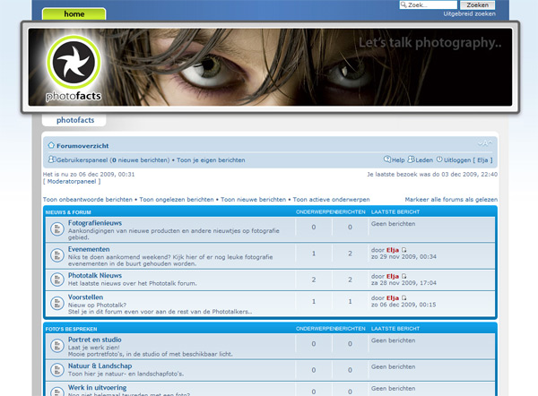This screenshot has height=396, width=538.
Task: Open the Phototalk Nieuws forum
Action: pos(95,276)
